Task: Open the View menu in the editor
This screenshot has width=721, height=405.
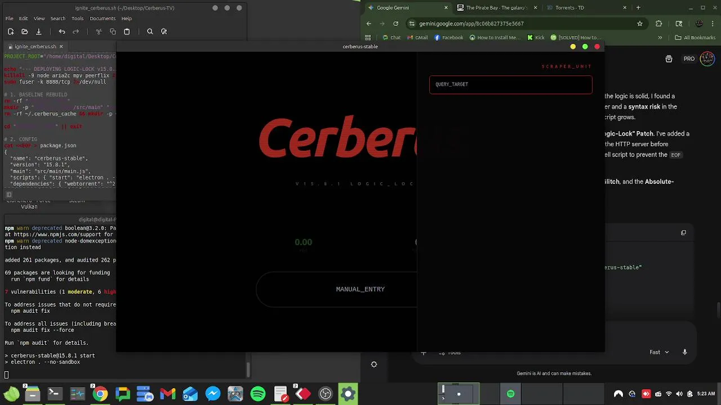Action: click(x=39, y=19)
